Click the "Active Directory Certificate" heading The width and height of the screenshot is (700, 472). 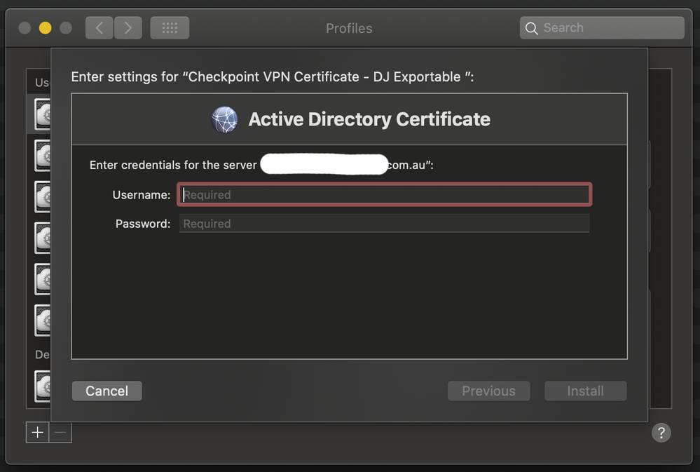click(369, 119)
